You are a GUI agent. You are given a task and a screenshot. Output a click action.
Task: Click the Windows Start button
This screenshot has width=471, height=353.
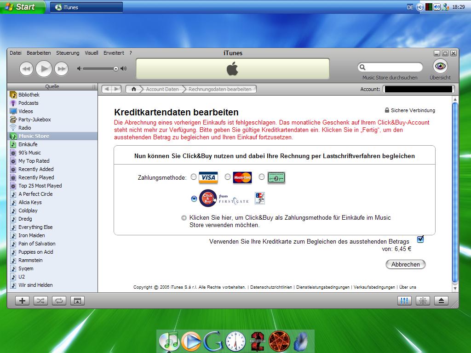click(22, 7)
